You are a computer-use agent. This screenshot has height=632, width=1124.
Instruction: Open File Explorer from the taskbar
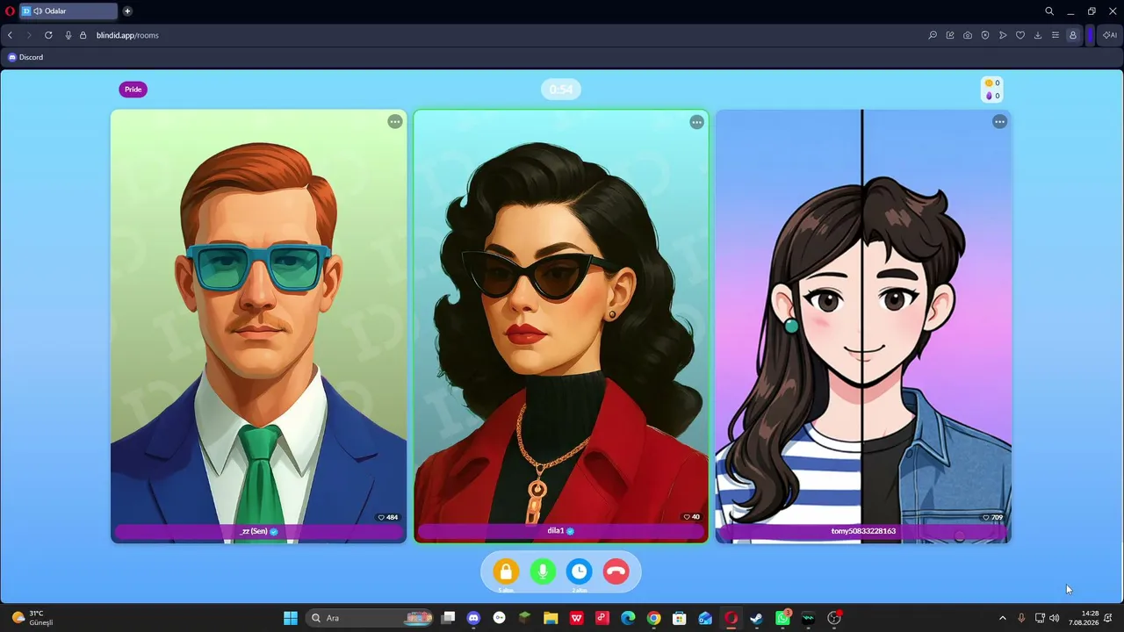(x=551, y=618)
